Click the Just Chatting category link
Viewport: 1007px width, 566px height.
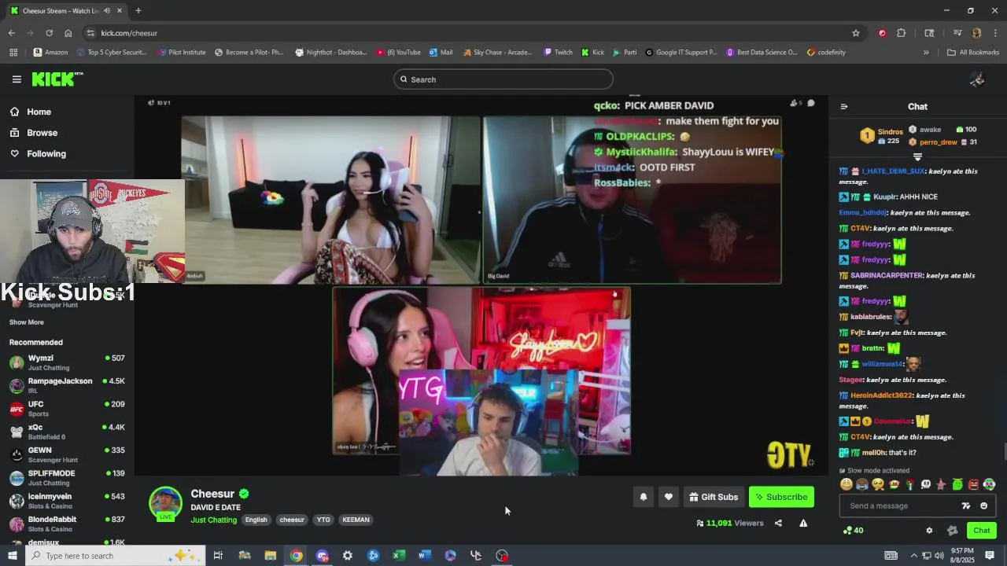213,520
